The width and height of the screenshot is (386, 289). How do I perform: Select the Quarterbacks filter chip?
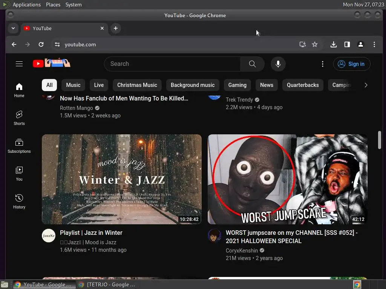coord(303,85)
